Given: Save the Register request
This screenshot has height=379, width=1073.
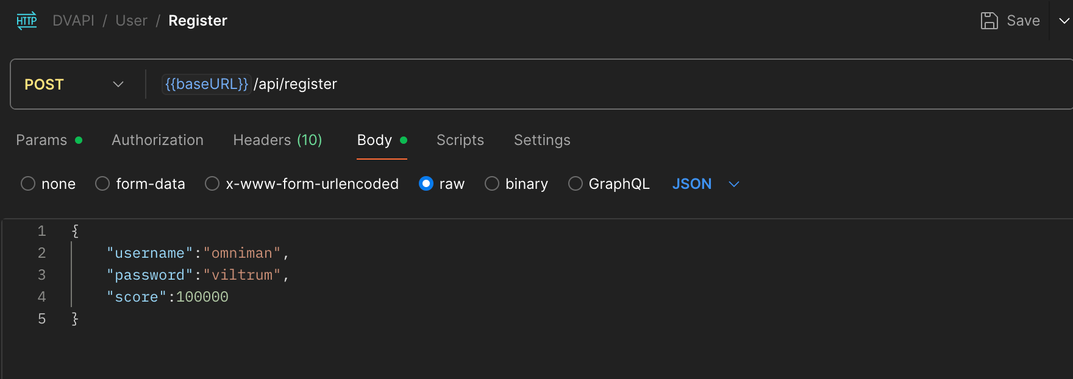Looking at the screenshot, I should [x=1010, y=21].
